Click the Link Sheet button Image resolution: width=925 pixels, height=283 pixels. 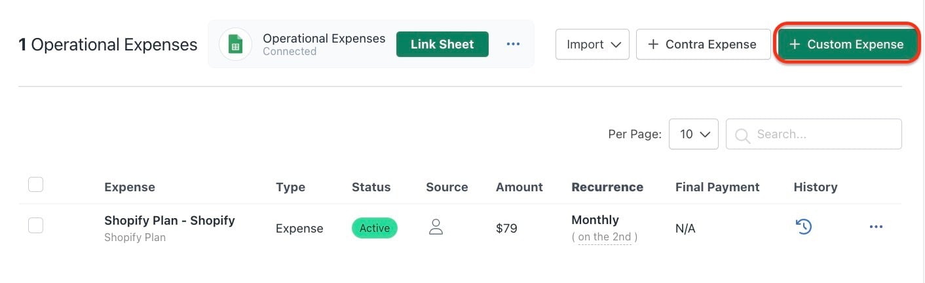pos(442,45)
